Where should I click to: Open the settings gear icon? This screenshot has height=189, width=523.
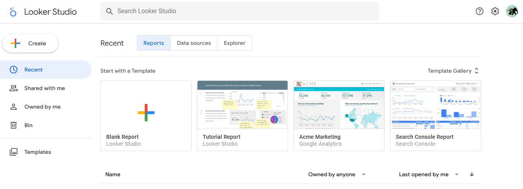pos(495,11)
